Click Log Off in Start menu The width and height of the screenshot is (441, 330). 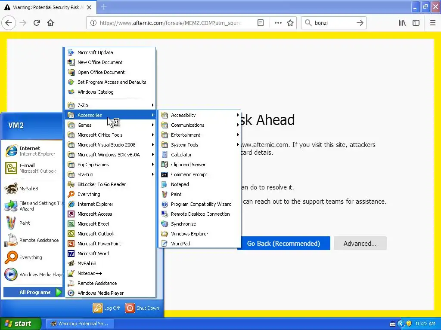click(107, 308)
